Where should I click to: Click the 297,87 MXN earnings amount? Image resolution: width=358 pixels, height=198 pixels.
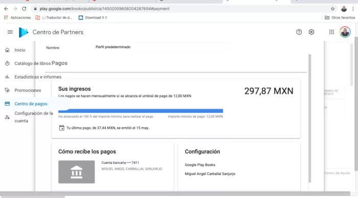point(268,91)
